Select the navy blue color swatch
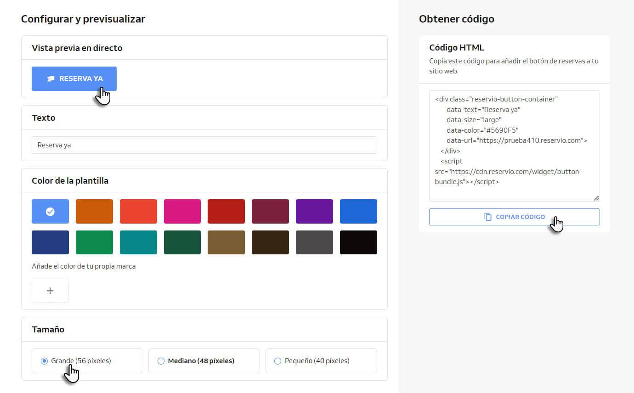This screenshot has height=393, width=634. [x=50, y=242]
